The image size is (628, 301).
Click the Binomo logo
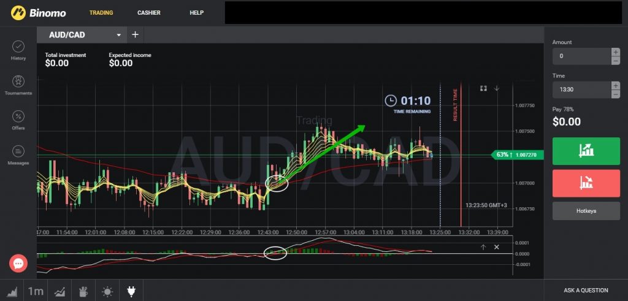(38, 13)
